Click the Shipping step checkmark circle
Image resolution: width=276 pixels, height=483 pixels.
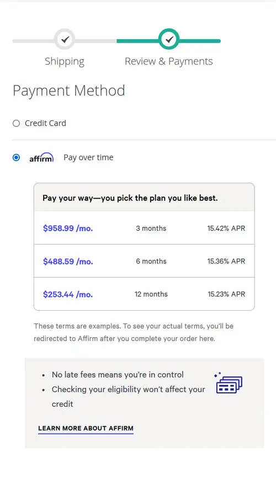pyautogui.click(x=65, y=39)
